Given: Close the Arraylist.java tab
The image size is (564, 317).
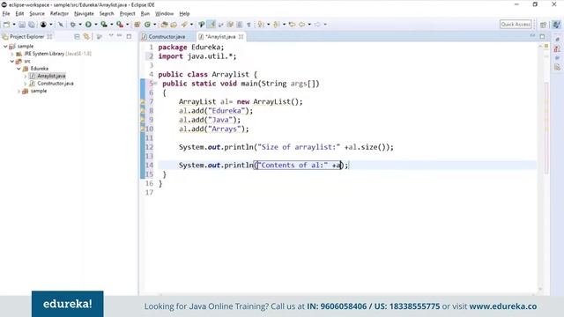Looking at the screenshot, I should point(241,37).
